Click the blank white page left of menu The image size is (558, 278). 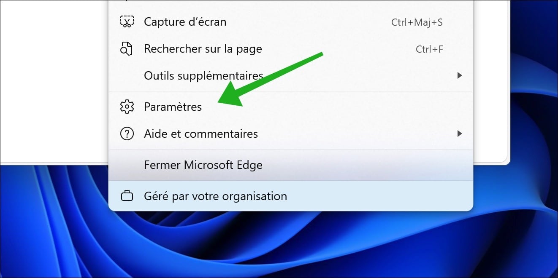[x=54, y=80]
